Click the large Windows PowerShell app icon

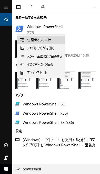pyautogui.click(x=19, y=29)
